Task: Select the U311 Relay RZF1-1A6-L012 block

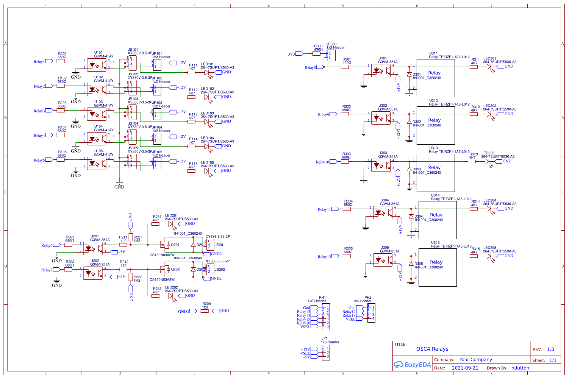Action: 436,78
